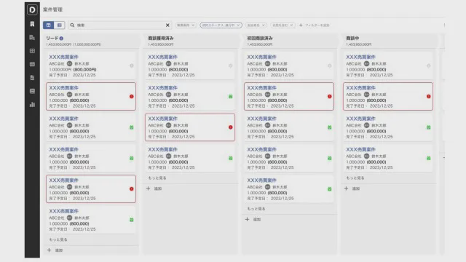Click the D logo in the sidebar

[32, 9]
